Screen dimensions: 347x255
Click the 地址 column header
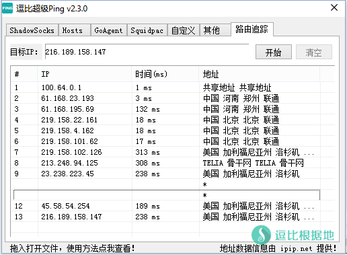tap(260, 74)
